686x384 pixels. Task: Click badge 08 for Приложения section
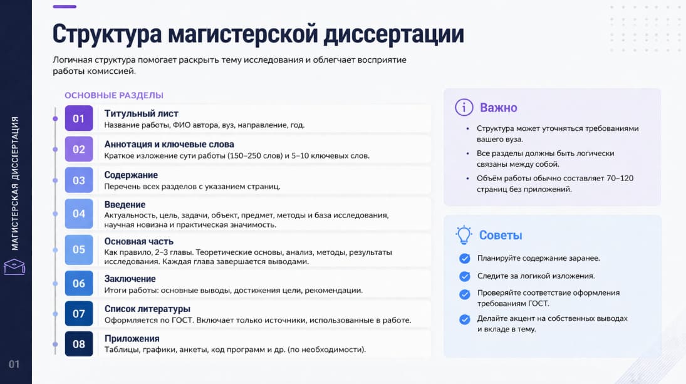[79, 344]
